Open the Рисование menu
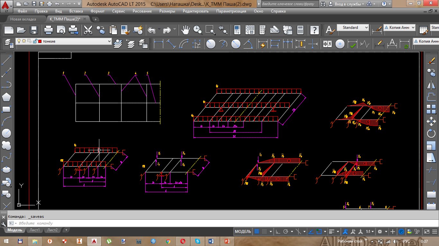 pyautogui.click(x=142, y=11)
